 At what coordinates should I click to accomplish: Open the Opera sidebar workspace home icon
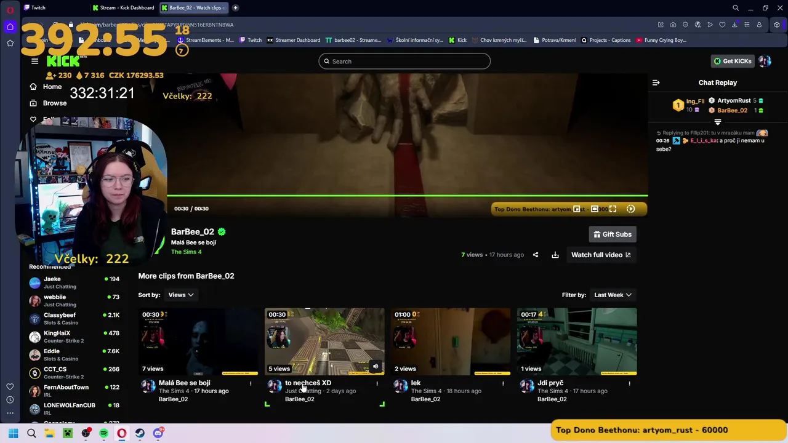coord(10,26)
